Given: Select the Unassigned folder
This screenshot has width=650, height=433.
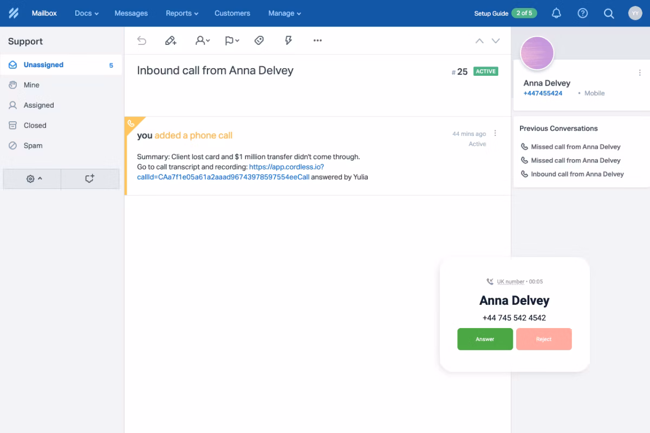Looking at the screenshot, I should [43, 65].
